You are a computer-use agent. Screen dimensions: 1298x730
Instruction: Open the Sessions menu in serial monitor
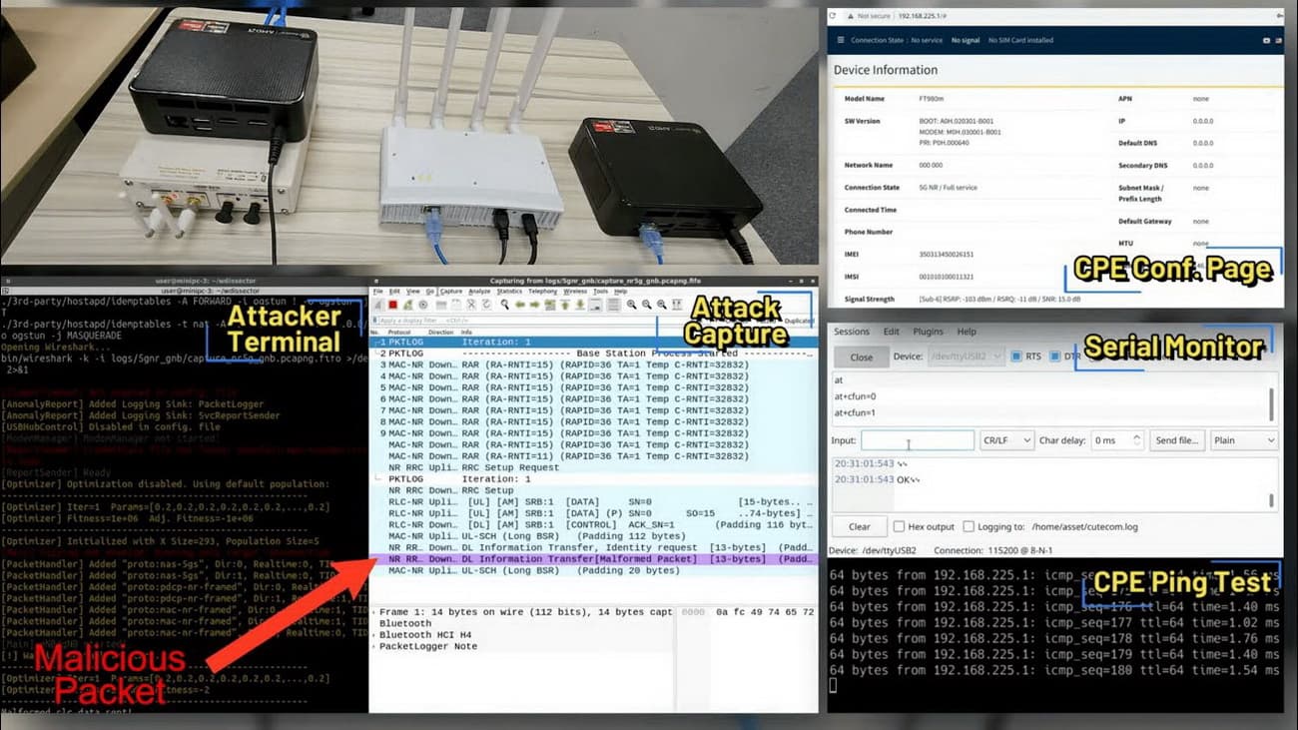tap(852, 332)
